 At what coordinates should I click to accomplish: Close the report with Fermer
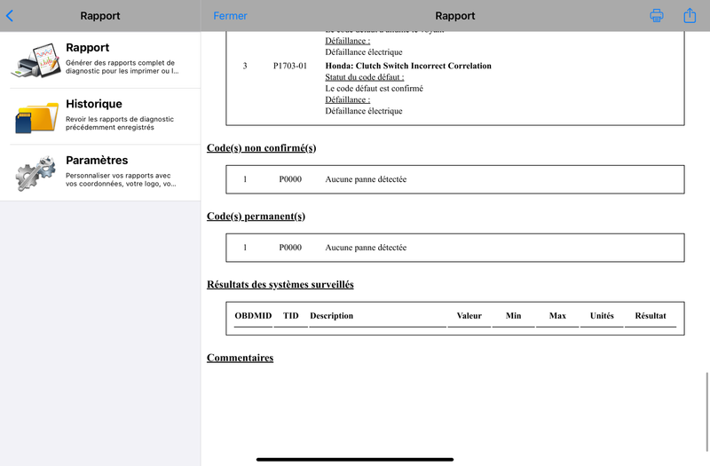click(x=230, y=16)
